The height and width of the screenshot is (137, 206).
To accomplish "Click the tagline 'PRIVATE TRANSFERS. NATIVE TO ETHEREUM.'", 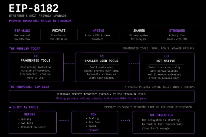I will click(41, 21).
